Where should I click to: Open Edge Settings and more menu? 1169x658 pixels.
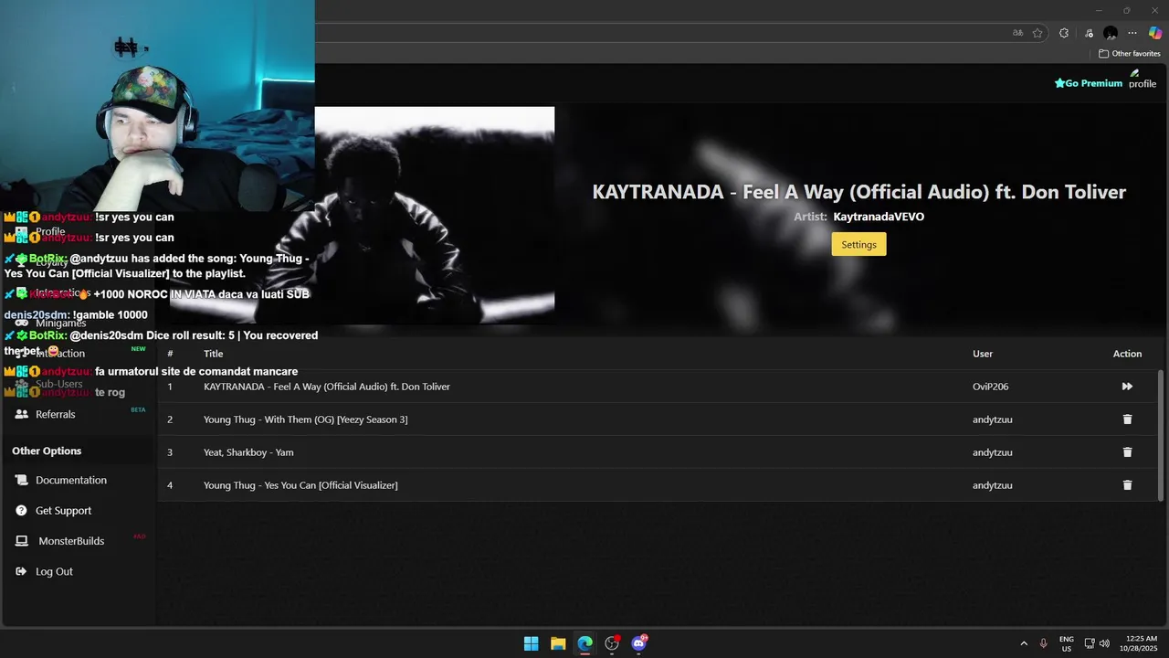pos(1132,33)
